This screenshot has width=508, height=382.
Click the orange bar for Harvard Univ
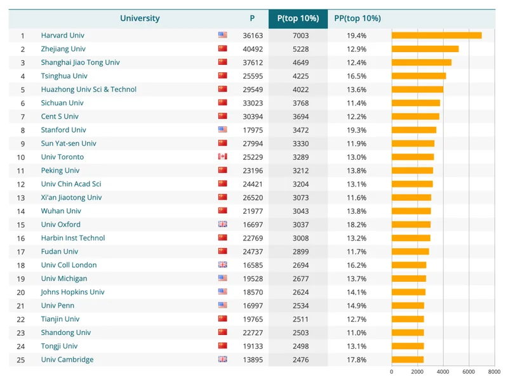point(436,36)
